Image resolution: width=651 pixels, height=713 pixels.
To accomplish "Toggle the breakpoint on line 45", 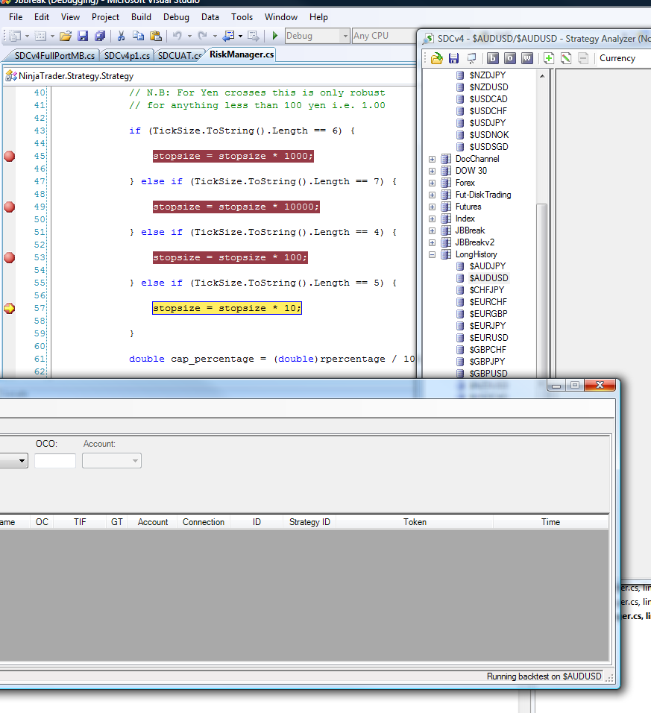I will click(x=10, y=156).
